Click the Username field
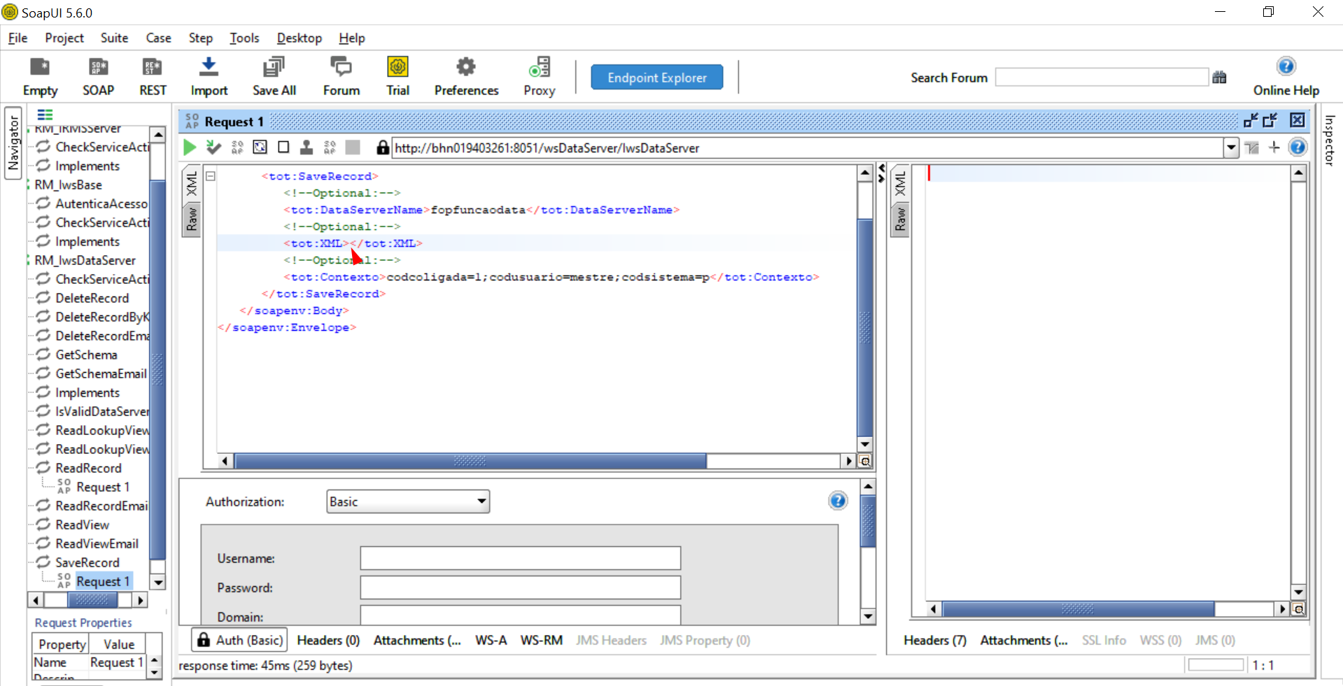Image resolution: width=1343 pixels, height=686 pixels. click(x=520, y=558)
